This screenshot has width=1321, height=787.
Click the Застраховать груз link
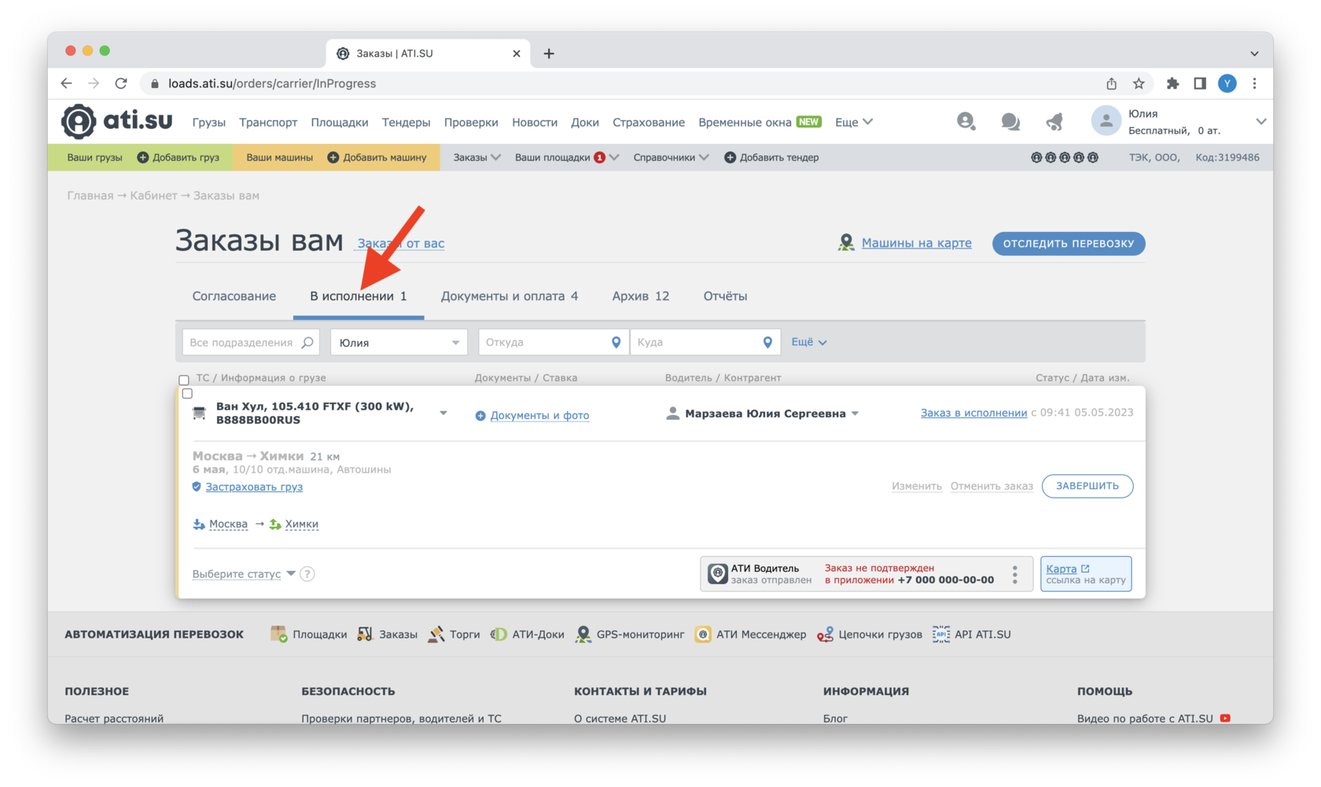click(254, 487)
